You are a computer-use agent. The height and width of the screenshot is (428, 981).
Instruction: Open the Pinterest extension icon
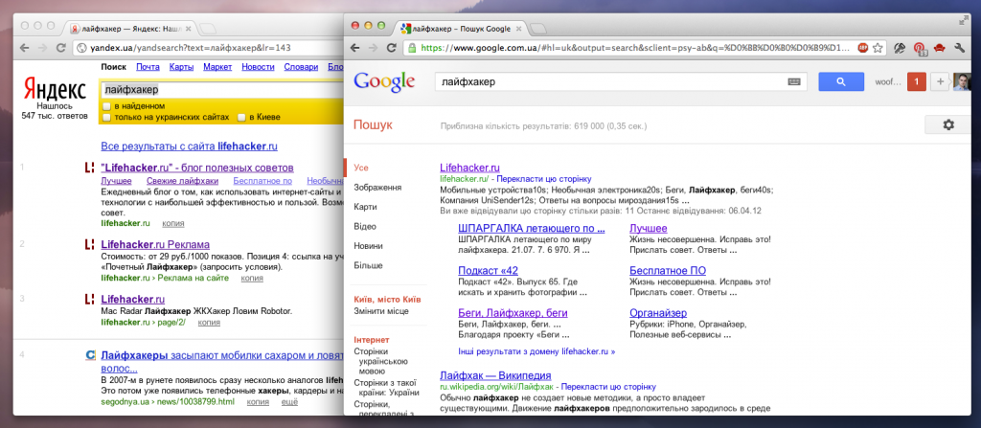(920, 48)
